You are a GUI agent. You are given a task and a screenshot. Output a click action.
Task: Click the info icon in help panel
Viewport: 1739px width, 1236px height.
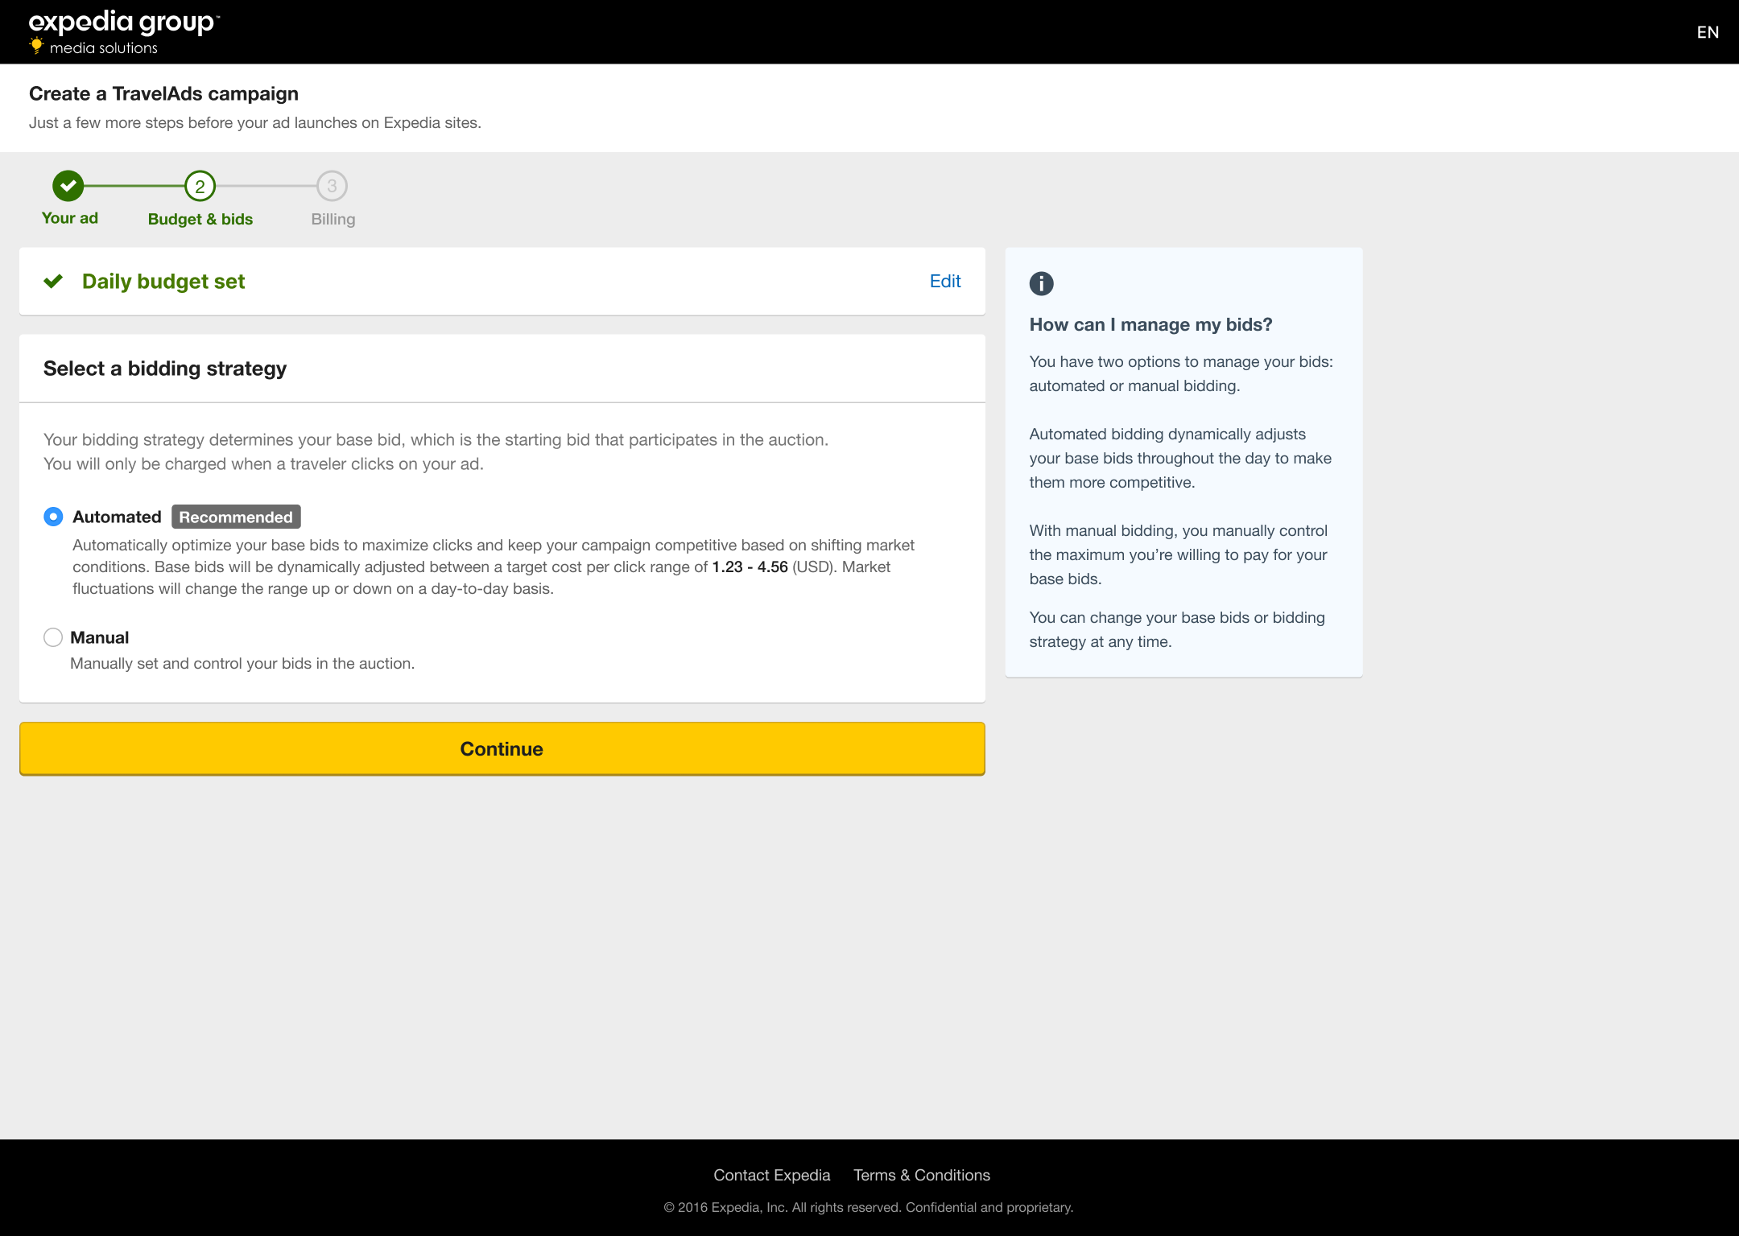tap(1041, 283)
